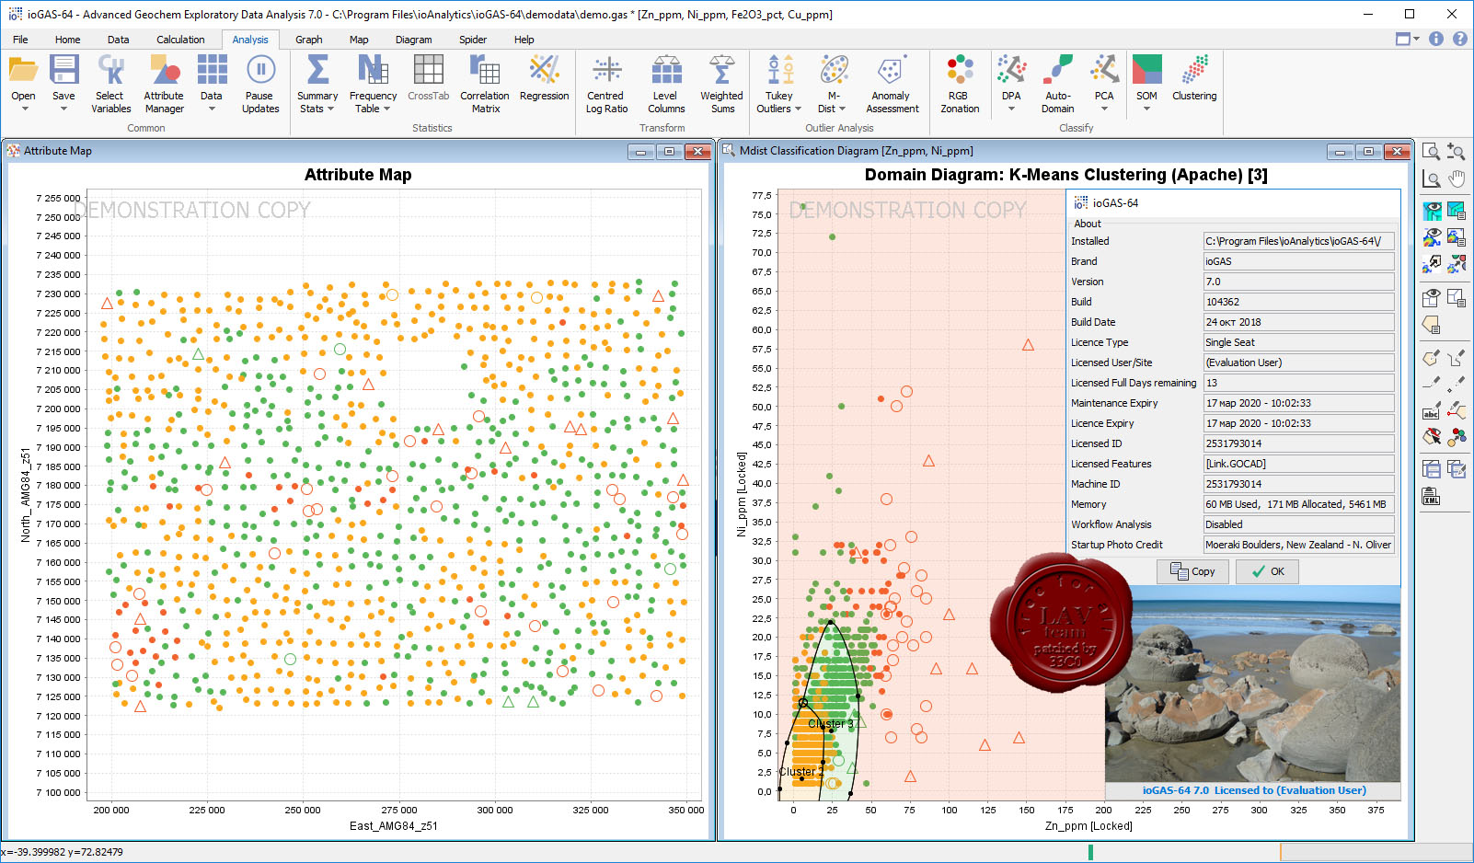
Task: Click Copy in the About dialog
Action: coord(1192,571)
